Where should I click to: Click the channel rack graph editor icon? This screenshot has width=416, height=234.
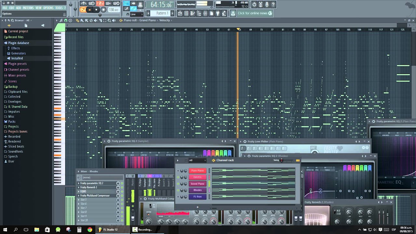click(x=298, y=160)
